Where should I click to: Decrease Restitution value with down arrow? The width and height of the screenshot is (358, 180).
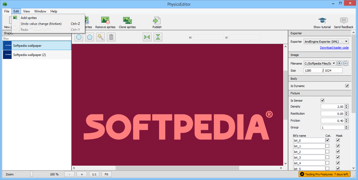click(x=347, y=115)
